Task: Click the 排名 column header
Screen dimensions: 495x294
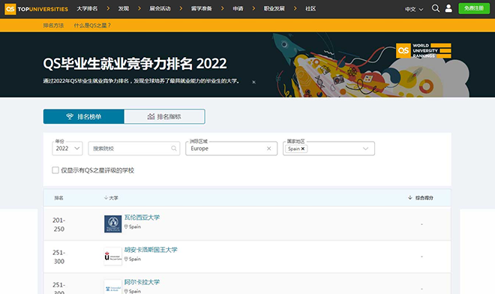Action: (x=58, y=198)
